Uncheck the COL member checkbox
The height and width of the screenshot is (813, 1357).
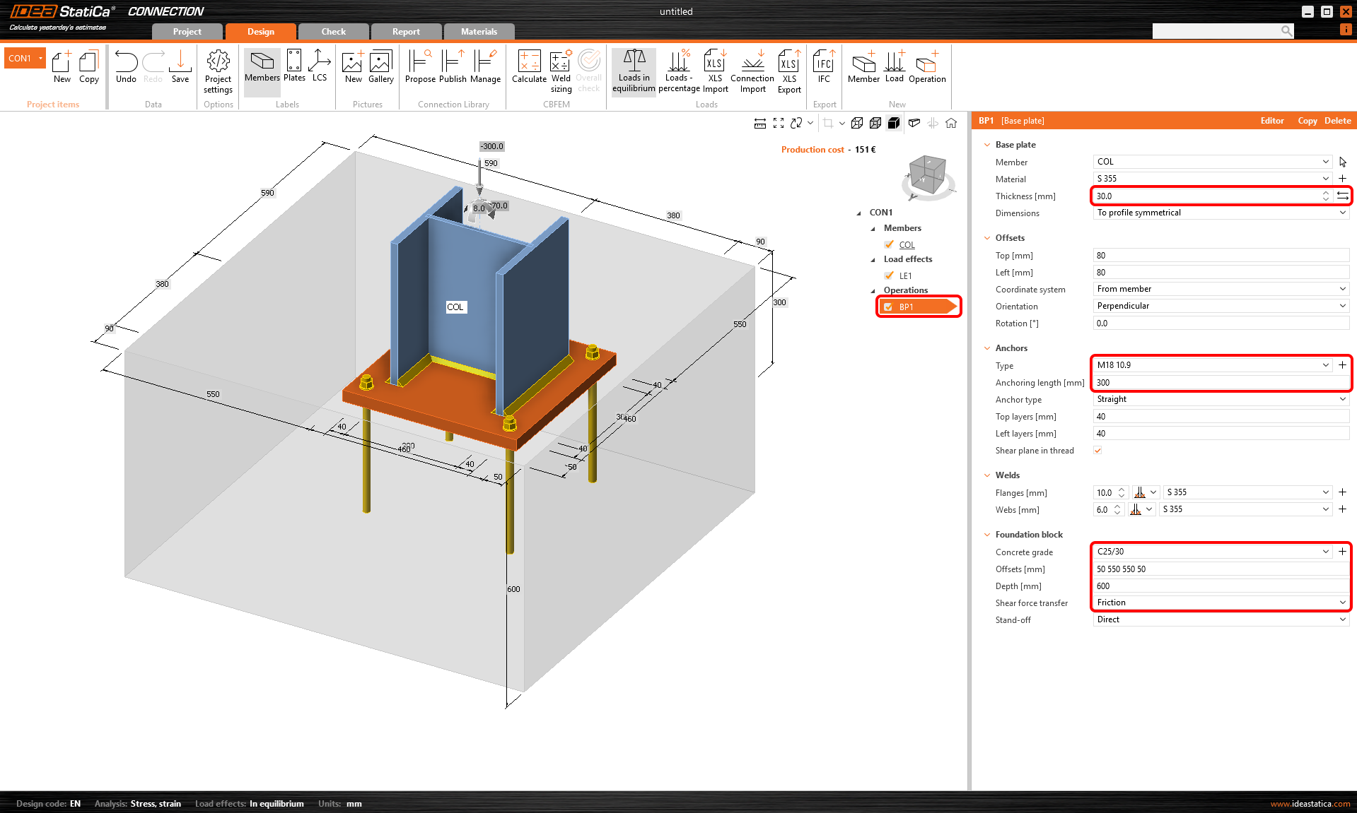tap(889, 244)
